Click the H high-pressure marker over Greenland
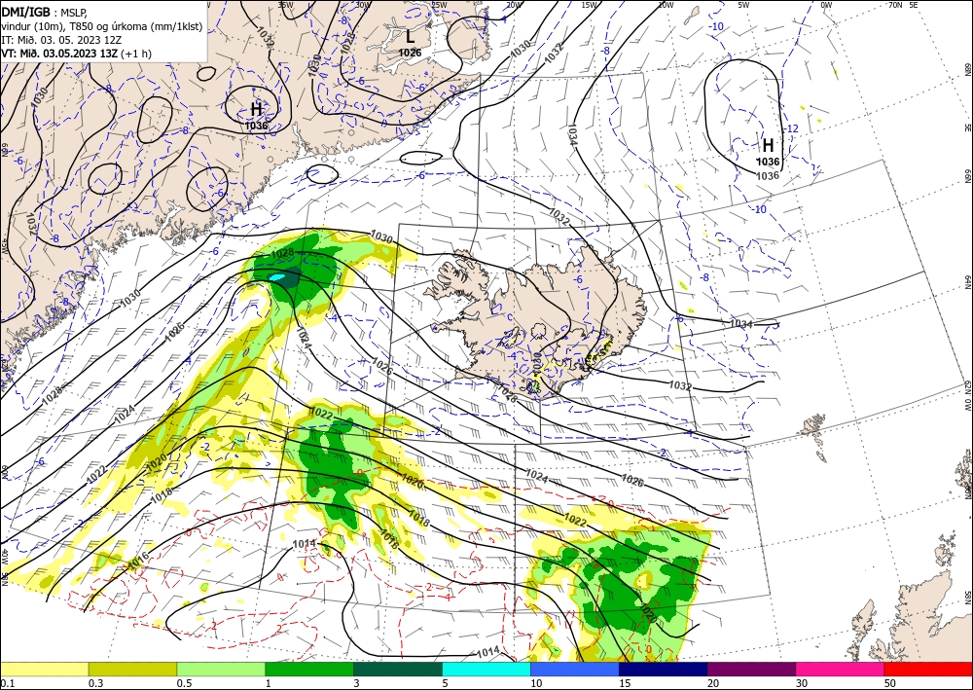 click(x=256, y=110)
